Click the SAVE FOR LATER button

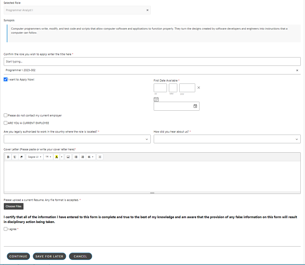pos(49,256)
